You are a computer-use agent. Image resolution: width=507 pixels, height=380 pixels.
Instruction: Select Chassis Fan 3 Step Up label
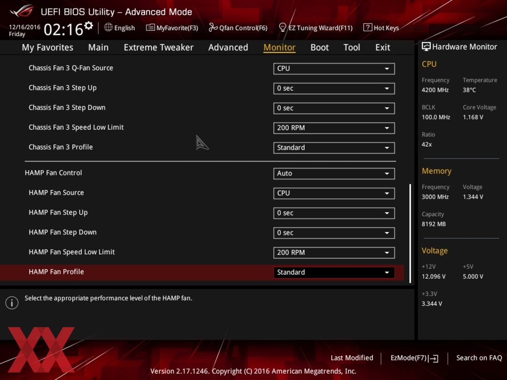click(x=63, y=88)
